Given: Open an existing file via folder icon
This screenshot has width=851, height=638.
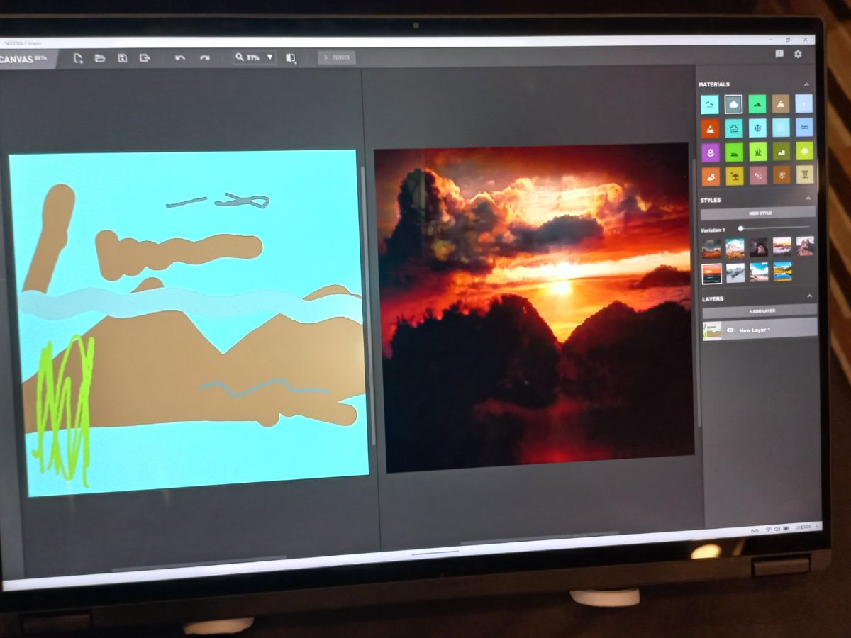Looking at the screenshot, I should pyautogui.click(x=100, y=58).
